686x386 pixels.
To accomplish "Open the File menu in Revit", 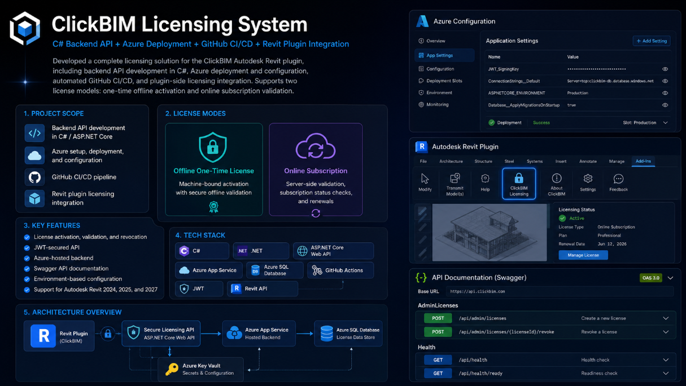I will pos(423,161).
